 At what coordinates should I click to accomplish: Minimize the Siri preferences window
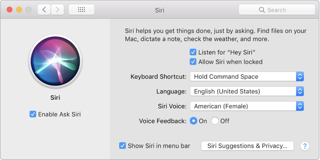click(19, 10)
